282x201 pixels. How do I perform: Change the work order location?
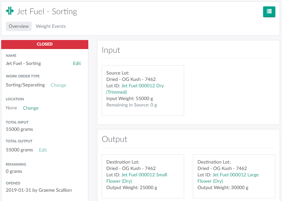[30, 108]
